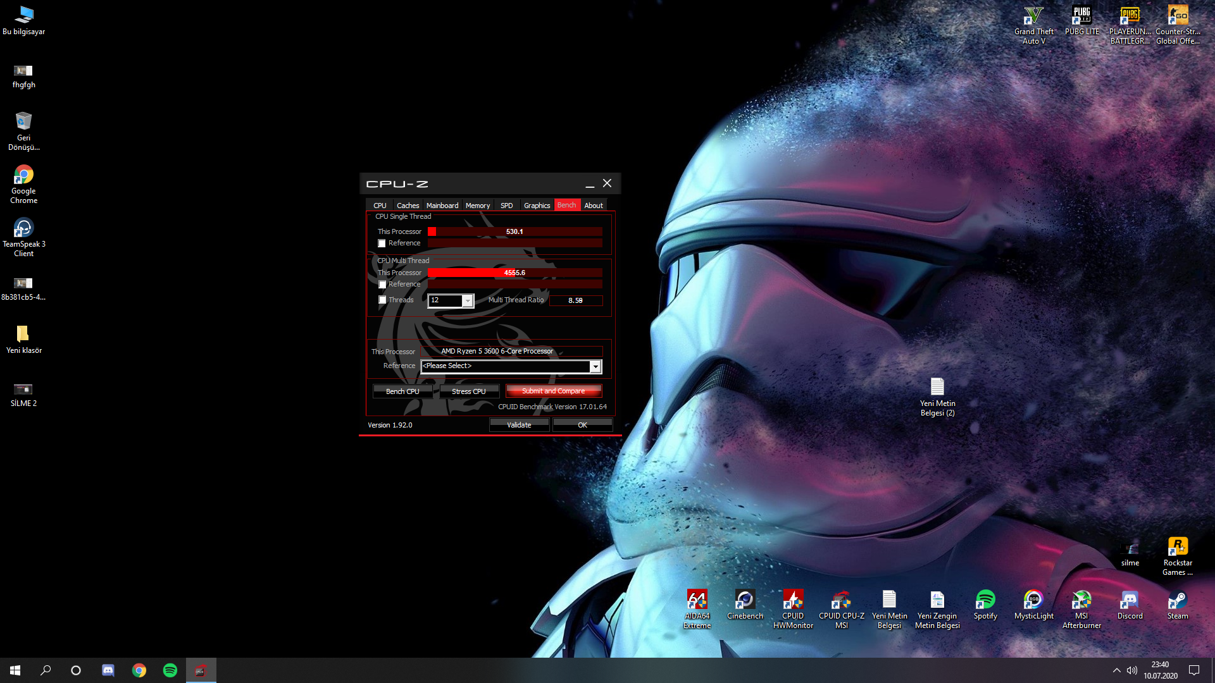The image size is (1215, 683).
Task: Enable Multi Thread Reference checkbox
Action: coord(382,285)
